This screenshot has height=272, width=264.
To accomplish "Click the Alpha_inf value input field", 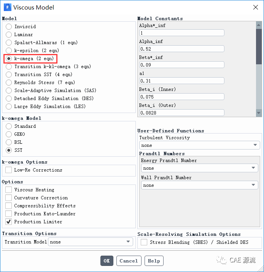I will coord(181,49).
